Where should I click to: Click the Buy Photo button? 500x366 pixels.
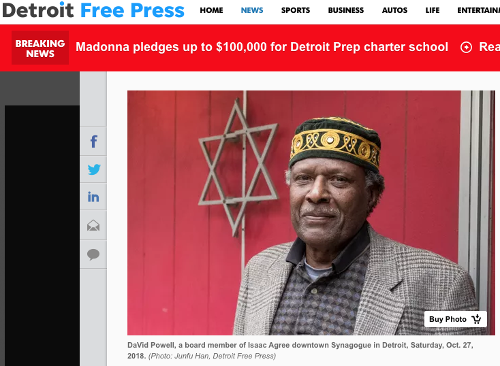tap(455, 319)
